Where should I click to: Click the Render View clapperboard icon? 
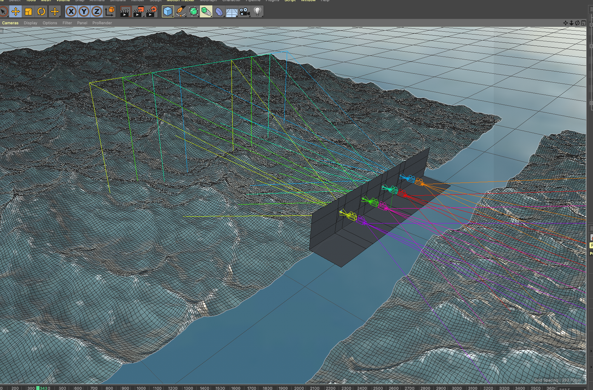pyautogui.click(x=125, y=12)
